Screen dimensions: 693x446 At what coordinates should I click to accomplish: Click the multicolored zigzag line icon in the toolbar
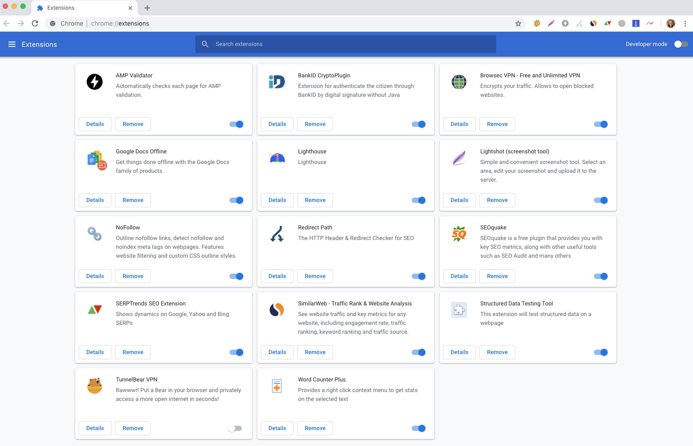coord(650,23)
